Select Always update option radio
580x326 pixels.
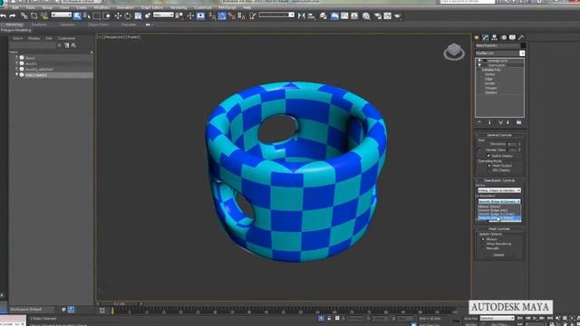click(x=483, y=239)
